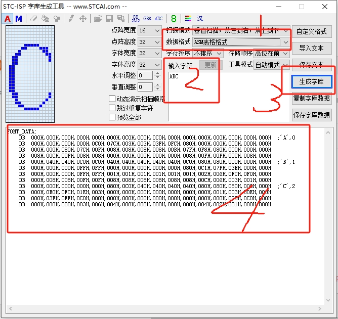Pick the paint bucket fill icon
Screen dimensions: 338x319
[45, 19]
